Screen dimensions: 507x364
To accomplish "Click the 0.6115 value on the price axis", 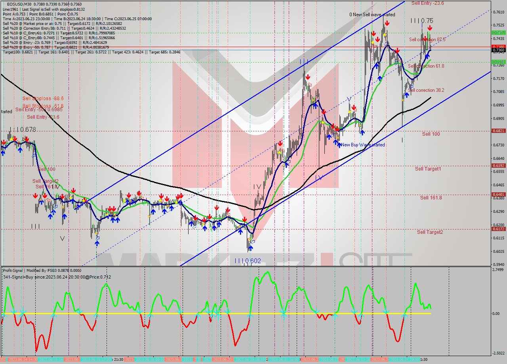I will pyautogui.click(x=498, y=238).
